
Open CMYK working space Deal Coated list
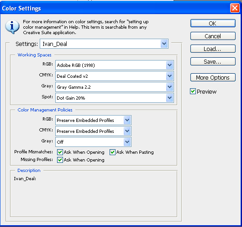pyautogui.click(x=115, y=76)
